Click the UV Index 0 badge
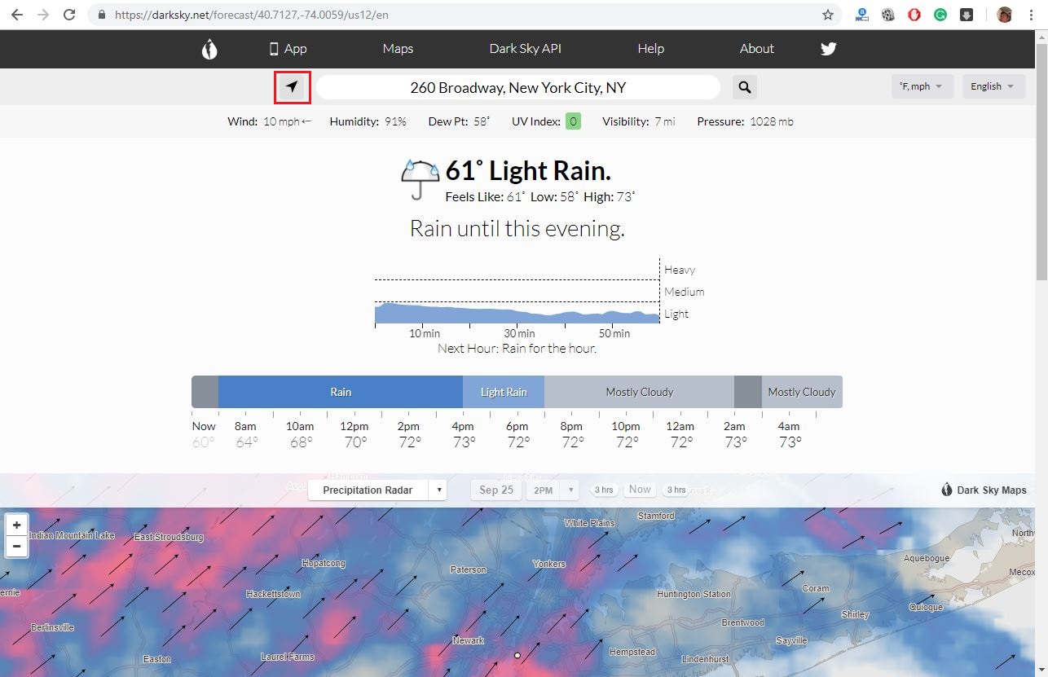The image size is (1048, 677). [x=573, y=121]
